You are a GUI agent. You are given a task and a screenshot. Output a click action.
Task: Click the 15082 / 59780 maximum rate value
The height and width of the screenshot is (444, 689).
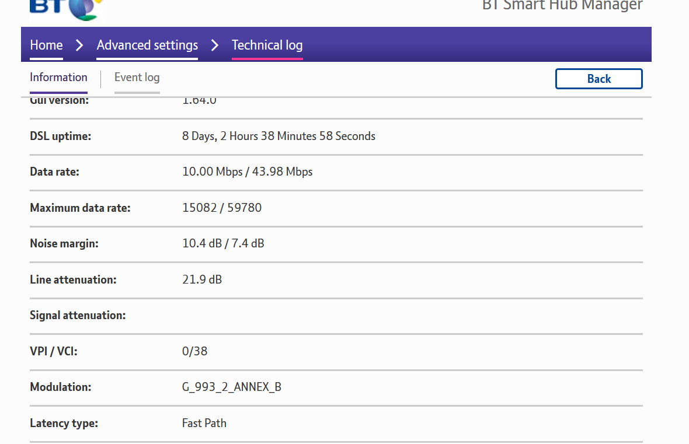(x=222, y=208)
